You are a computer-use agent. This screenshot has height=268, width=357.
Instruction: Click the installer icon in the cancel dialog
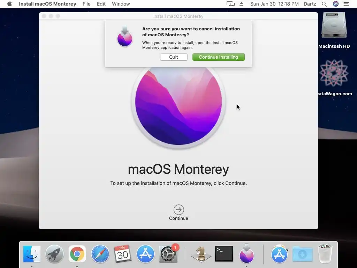click(125, 36)
